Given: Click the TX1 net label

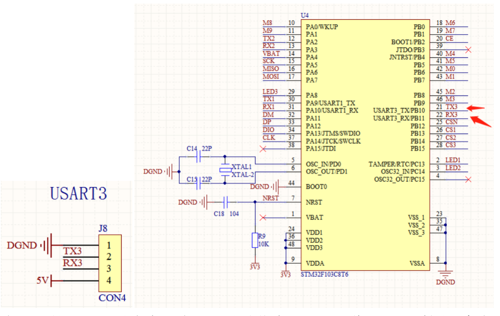Looking at the screenshot, I should 268,99.
